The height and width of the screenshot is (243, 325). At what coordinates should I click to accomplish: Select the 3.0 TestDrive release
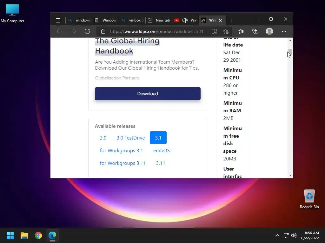(130, 138)
